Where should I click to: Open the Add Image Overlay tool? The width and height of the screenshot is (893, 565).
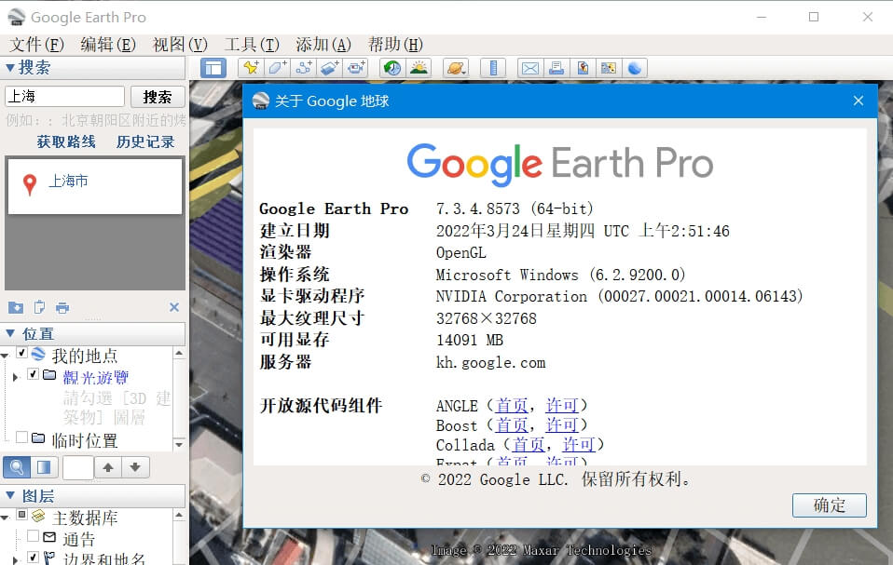point(331,67)
